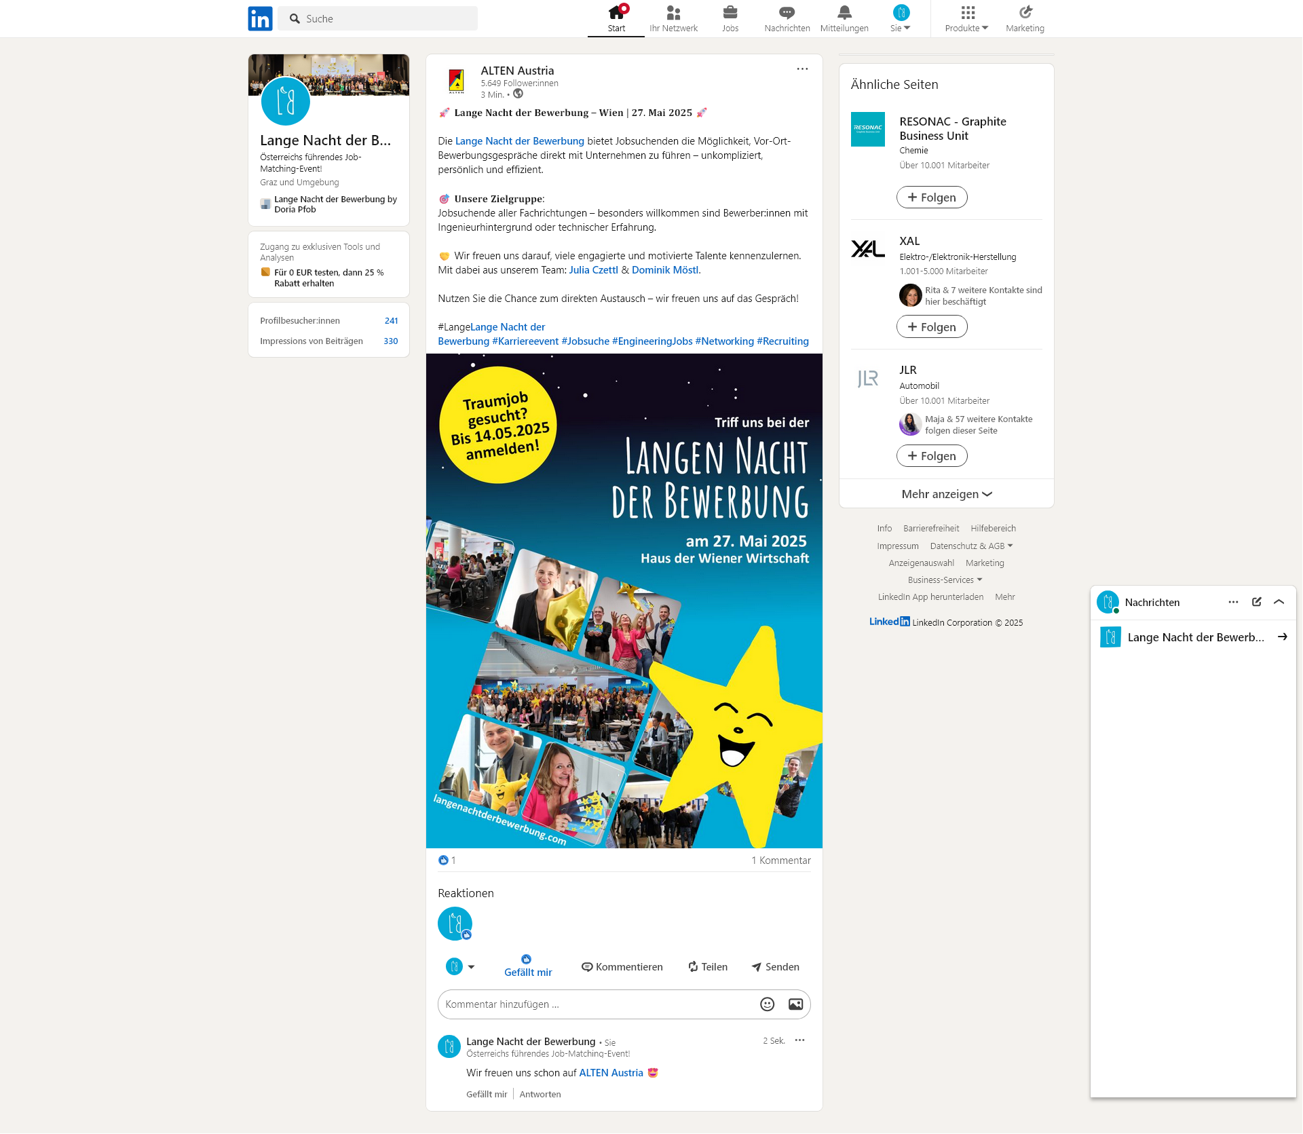Open the Mitteilungen bell notifications
The height and width of the screenshot is (1134, 1303).
[844, 18]
